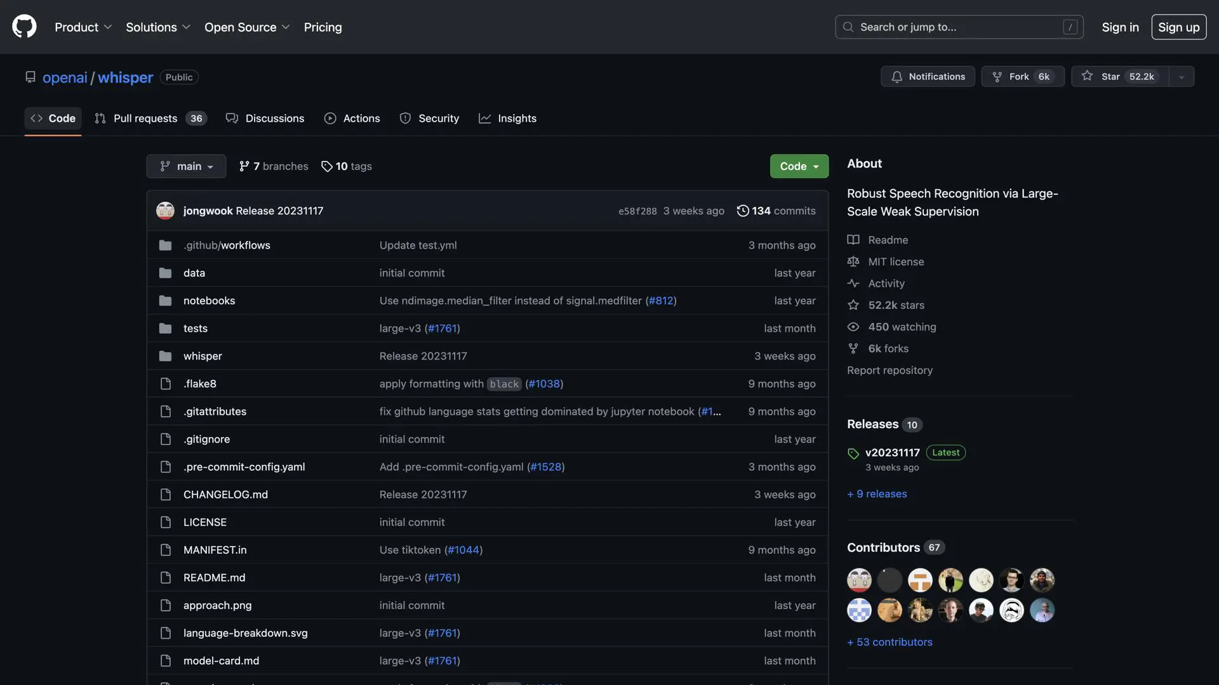1219x685 pixels.
Task: Click the tags icon showing 10 tags
Action: tap(327, 166)
